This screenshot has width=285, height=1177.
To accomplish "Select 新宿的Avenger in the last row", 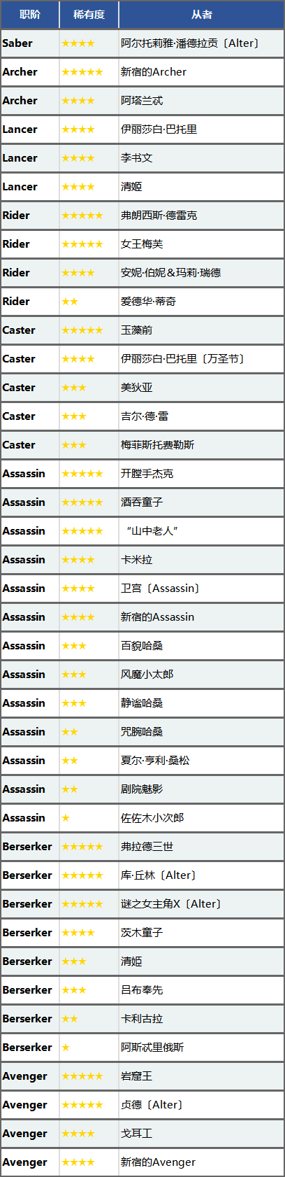I will (158, 1162).
